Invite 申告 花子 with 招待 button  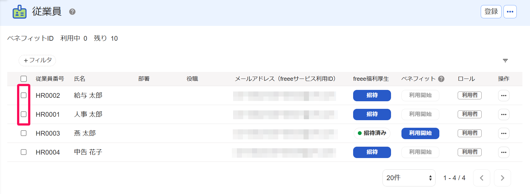click(372, 152)
